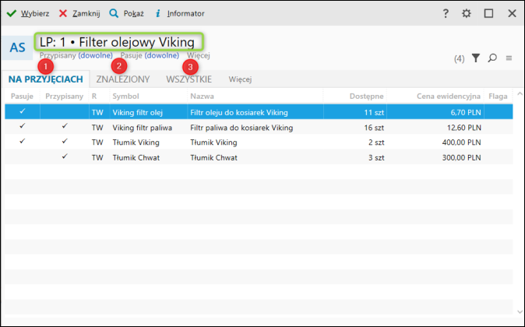Viewport: 525px width, 327px height.
Task: Open Pasuje (dowolne) filter
Action: click(150, 55)
